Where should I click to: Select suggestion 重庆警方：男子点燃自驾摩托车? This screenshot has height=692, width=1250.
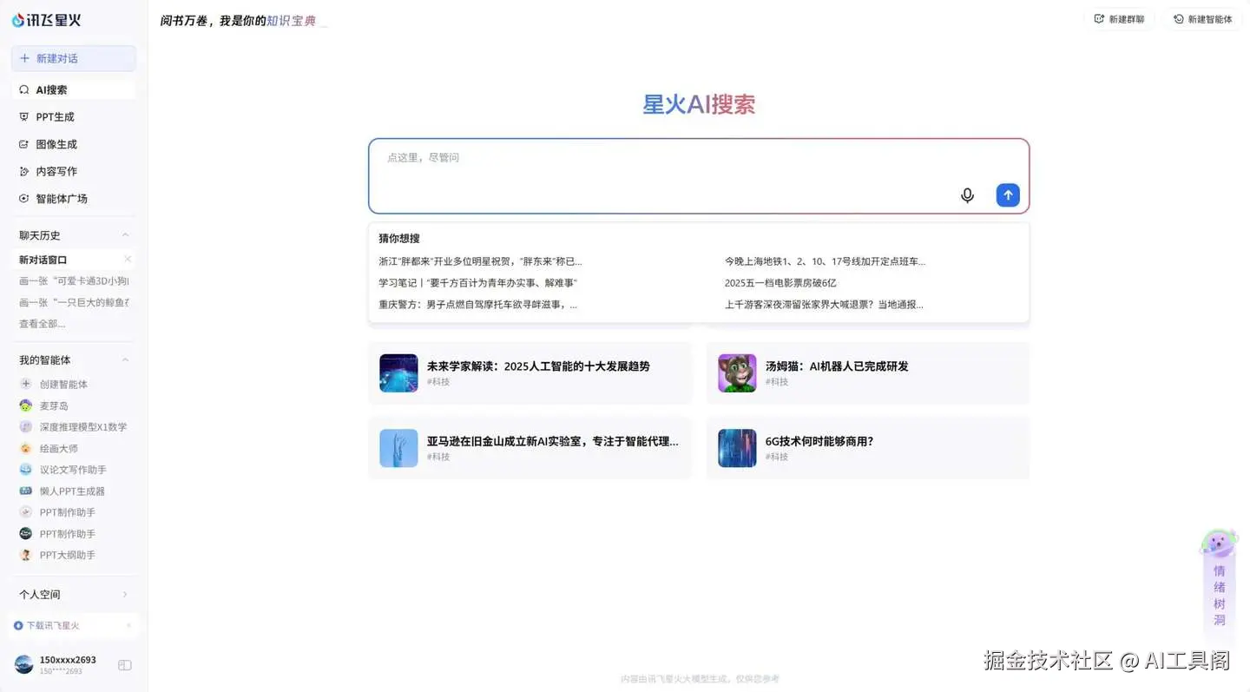[478, 305]
